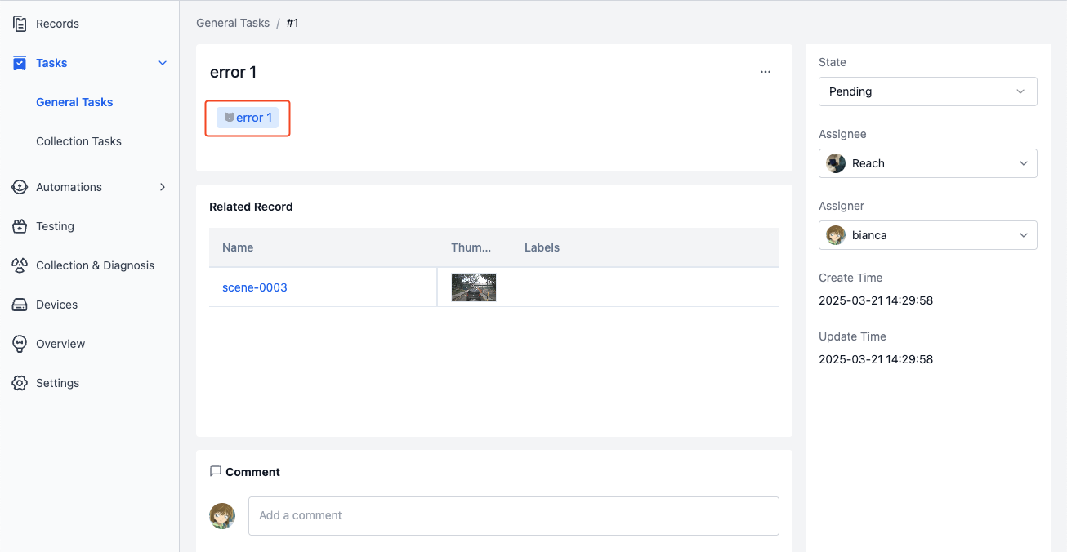This screenshot has width=1067, height=552.
Task: Click the Records sidebar icon
Action: [20, 24]
